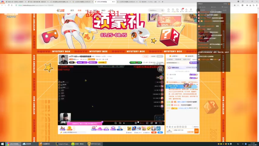Open the notification bell icon in the header
The width and height of the screenshot is (259, 146).
point(186,10)
